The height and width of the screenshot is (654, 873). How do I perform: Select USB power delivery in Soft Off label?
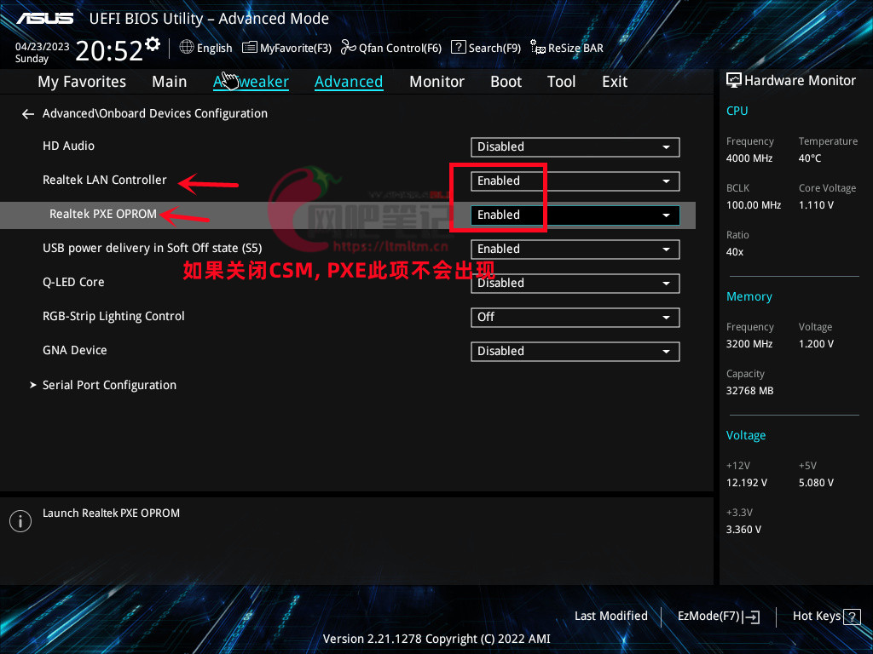coord(152,248)
